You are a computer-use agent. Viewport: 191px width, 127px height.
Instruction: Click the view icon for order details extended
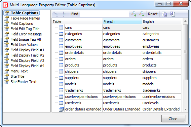pyautogui.click(x=61, y=109)
